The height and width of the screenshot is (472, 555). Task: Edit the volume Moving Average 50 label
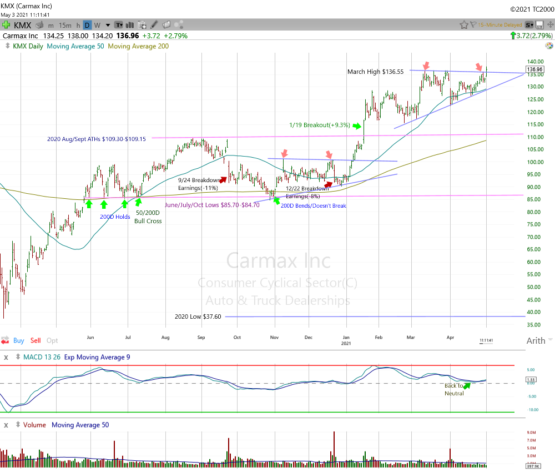tap(80, 425)
